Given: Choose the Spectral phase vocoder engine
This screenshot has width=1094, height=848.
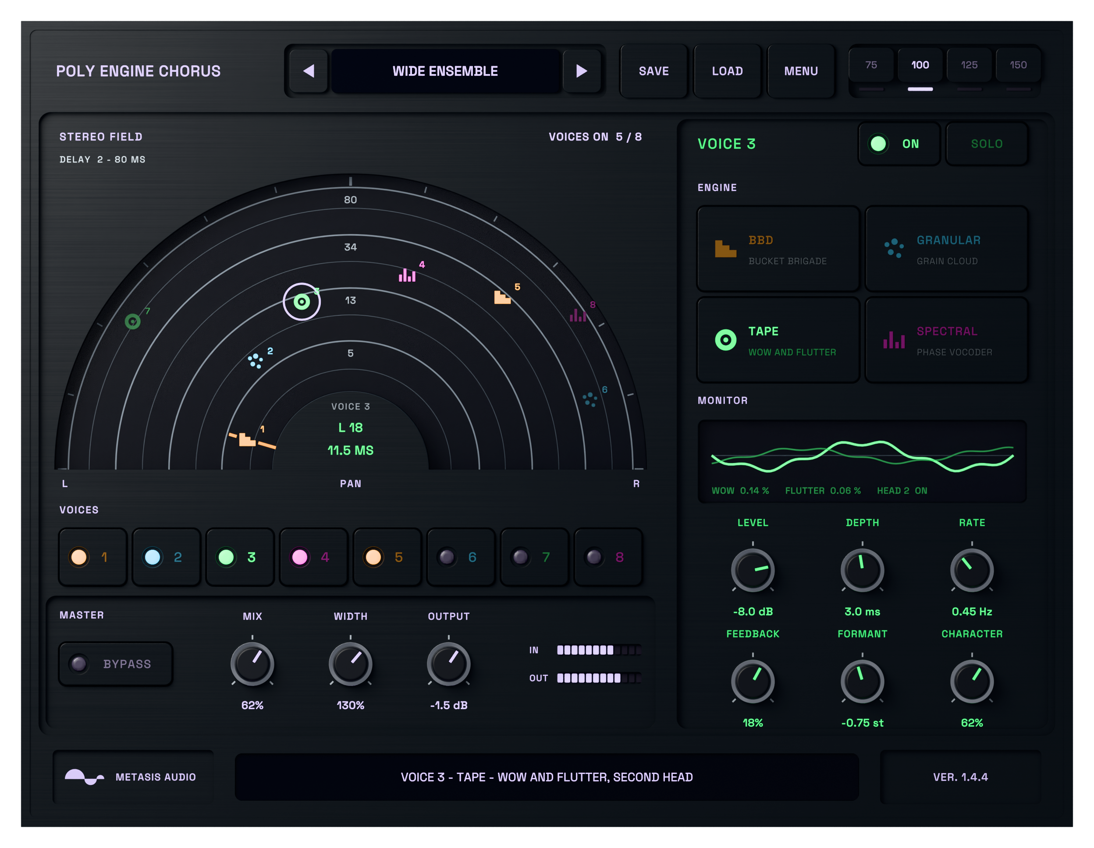Looking at the screenshot, I should 946,340.
